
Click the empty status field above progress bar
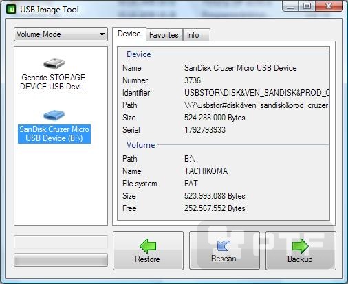(61, 242)
